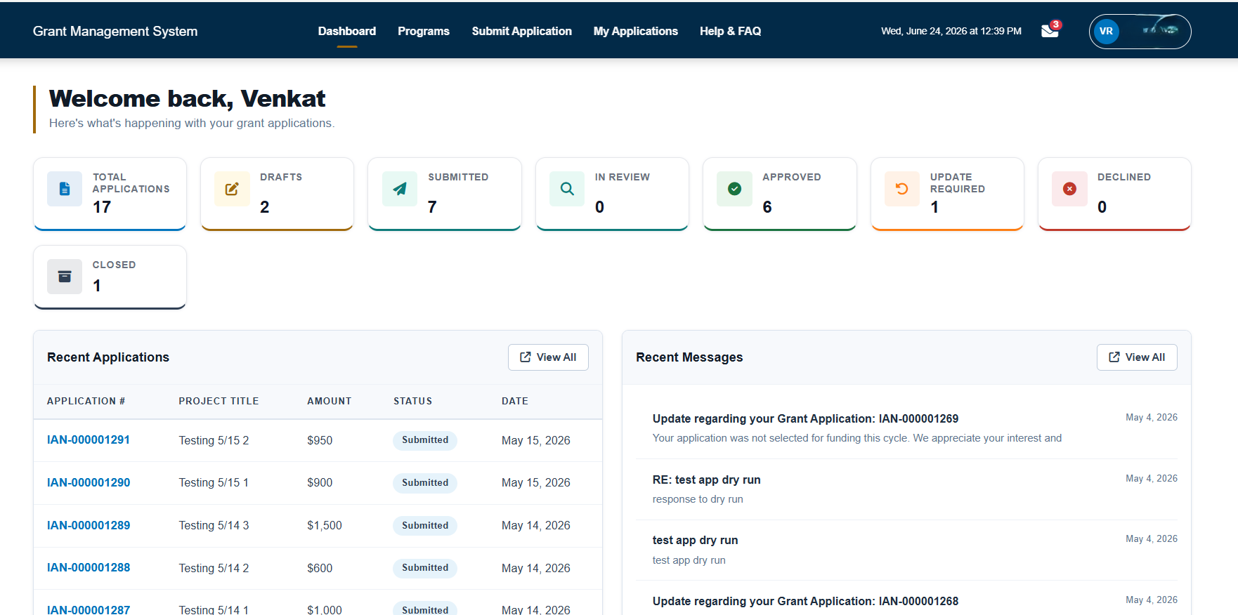Open My Applications in the navigation
Screen dimensions: 1238x615
[x=635, y=31]
